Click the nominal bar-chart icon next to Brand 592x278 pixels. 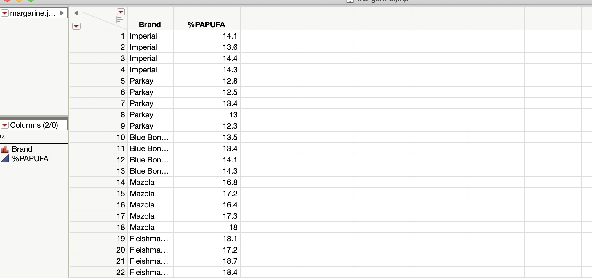coord(5,149)
